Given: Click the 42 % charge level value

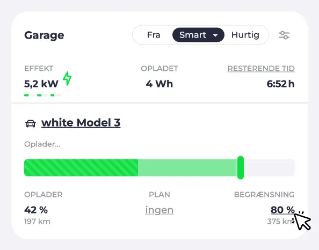Looking at the screenshot, I should [x=36, y=210].
